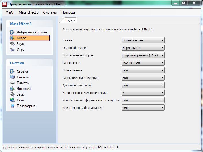The width and height of the screenshot is (203, 152).
Task: Click the Сглаживание label
Action: click(72, 70)
